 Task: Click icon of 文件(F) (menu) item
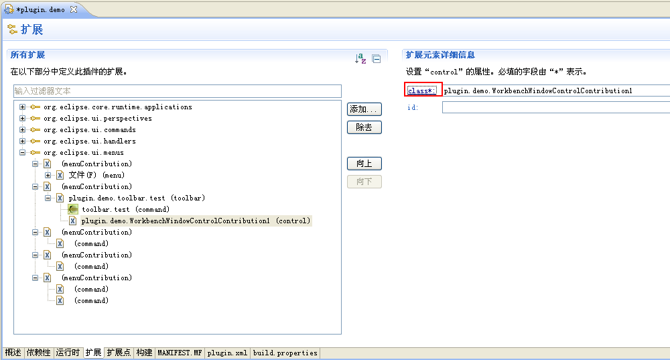[x=60, y=175]
